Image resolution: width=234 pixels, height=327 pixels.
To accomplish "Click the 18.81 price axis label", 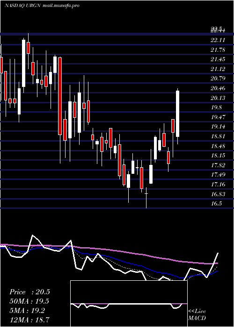I will 218,136.
